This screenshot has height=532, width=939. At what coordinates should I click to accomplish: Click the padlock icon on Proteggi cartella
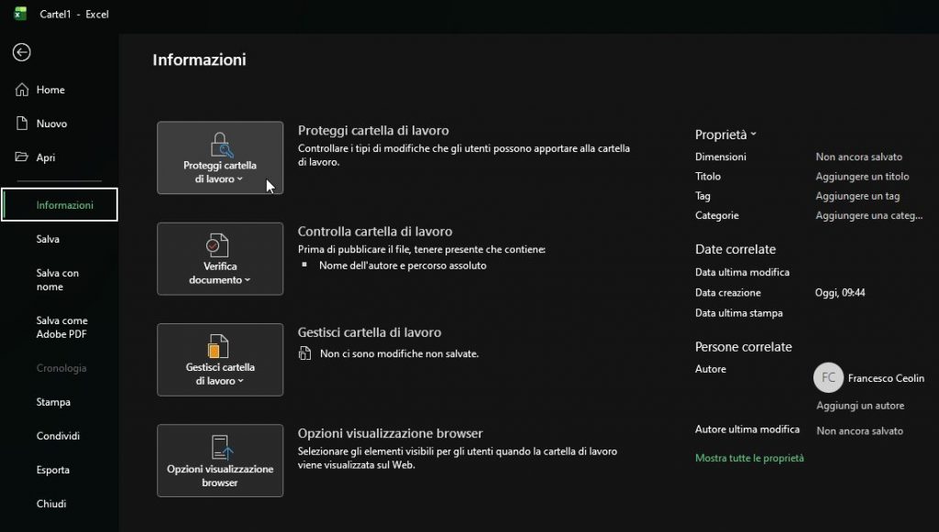pos(221,145)
